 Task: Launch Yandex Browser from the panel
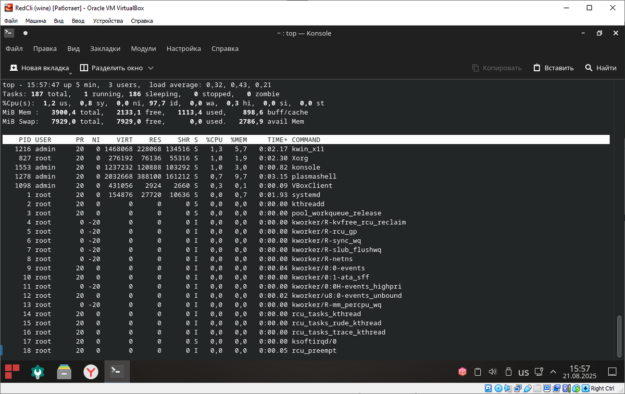pyautogui.click(x=91, y=372)
